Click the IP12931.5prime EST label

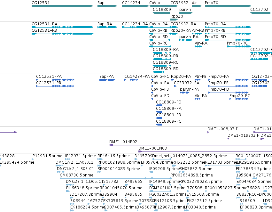[x=47, y=156]
